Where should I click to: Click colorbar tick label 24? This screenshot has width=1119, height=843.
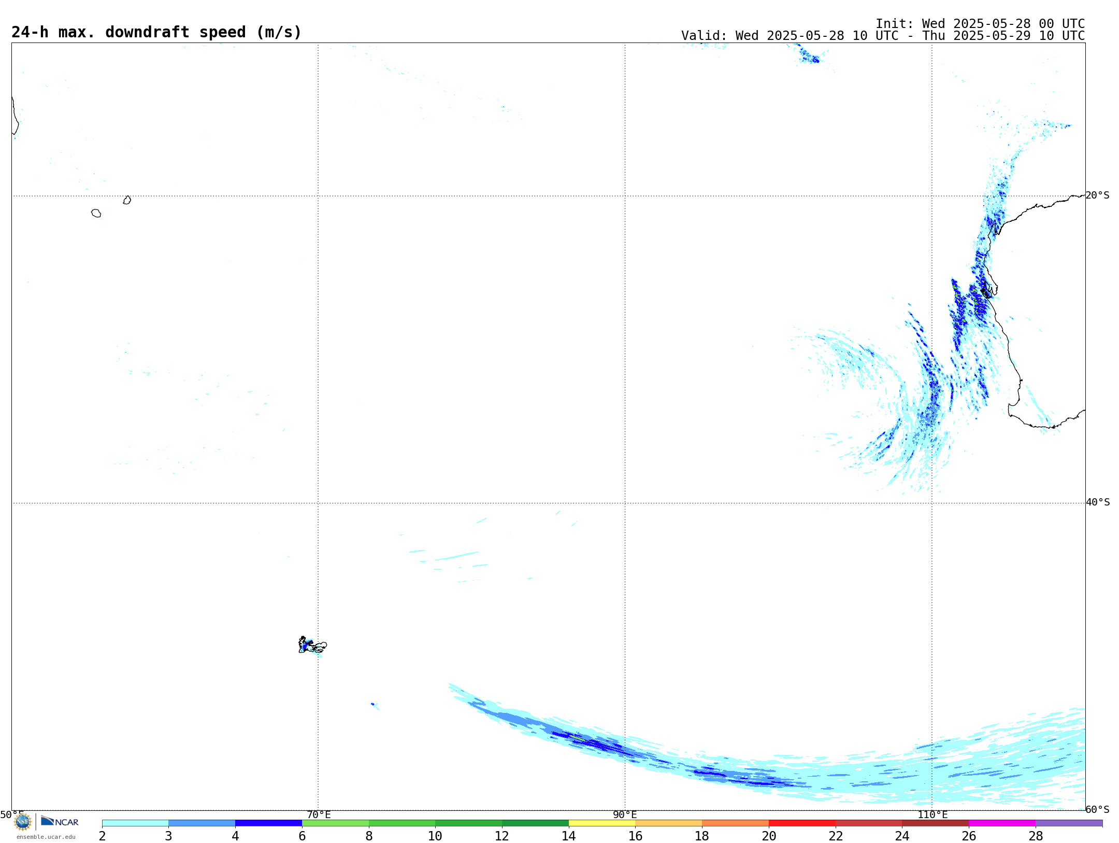click(x=902, y=836)
